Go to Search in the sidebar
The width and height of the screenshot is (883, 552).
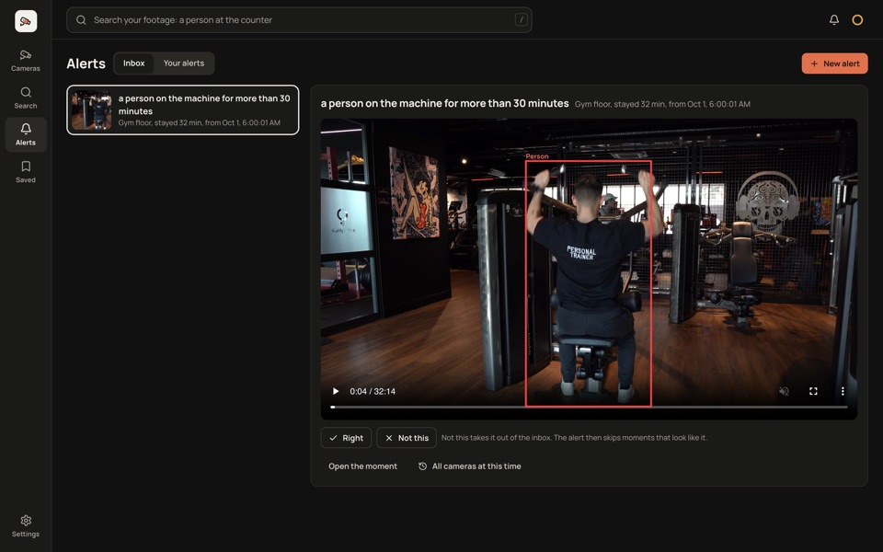(x=26, y=98)
